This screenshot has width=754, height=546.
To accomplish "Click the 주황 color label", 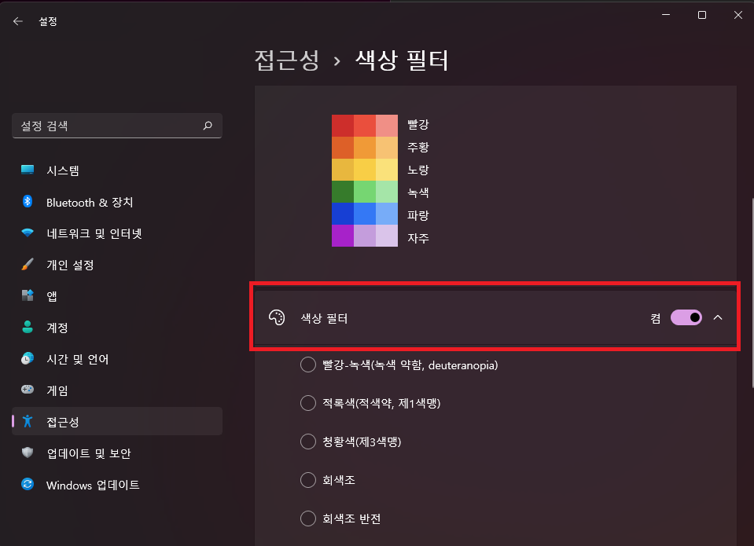I will pos(417,147).
